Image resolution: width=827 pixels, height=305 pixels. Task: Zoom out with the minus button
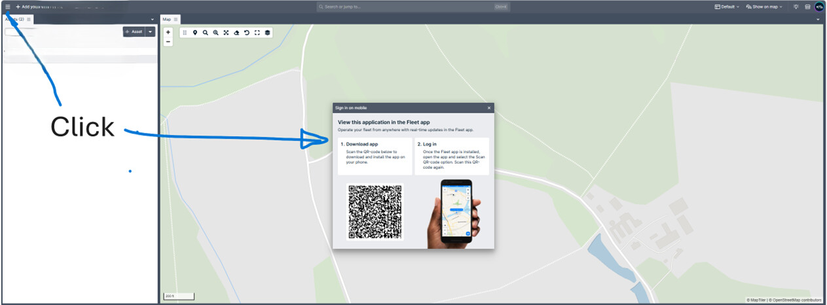(x=168, y=41)
